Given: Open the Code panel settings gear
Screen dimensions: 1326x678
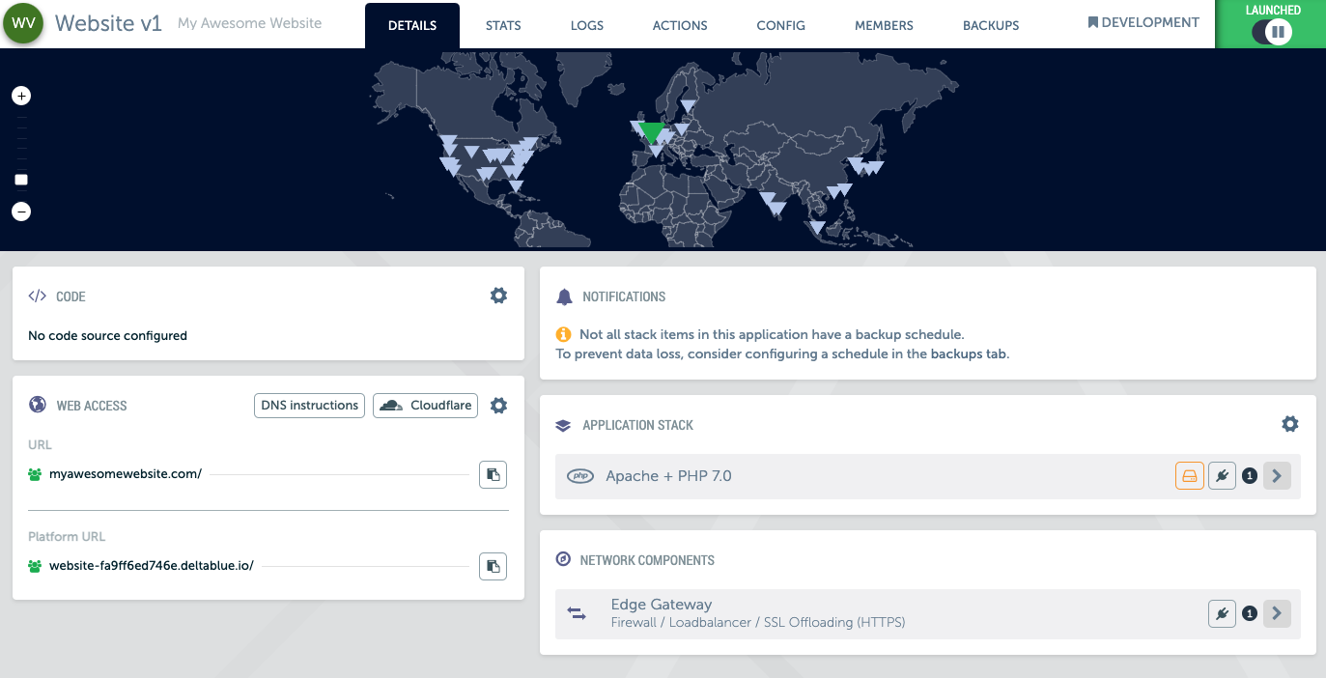Looking at the screenshot, I should pos(498,296).
